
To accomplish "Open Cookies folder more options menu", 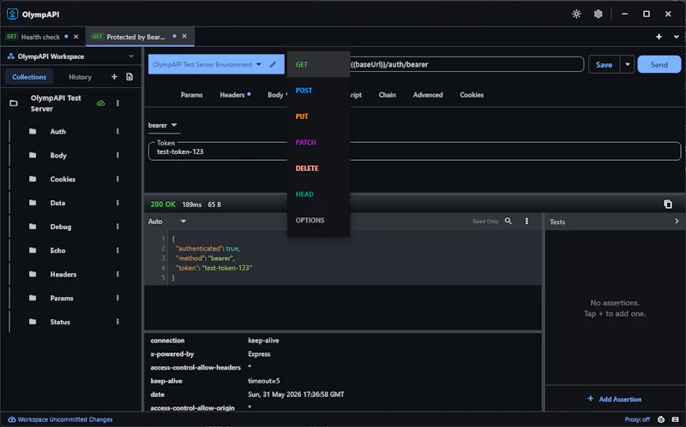I will [x=117, y=179].
